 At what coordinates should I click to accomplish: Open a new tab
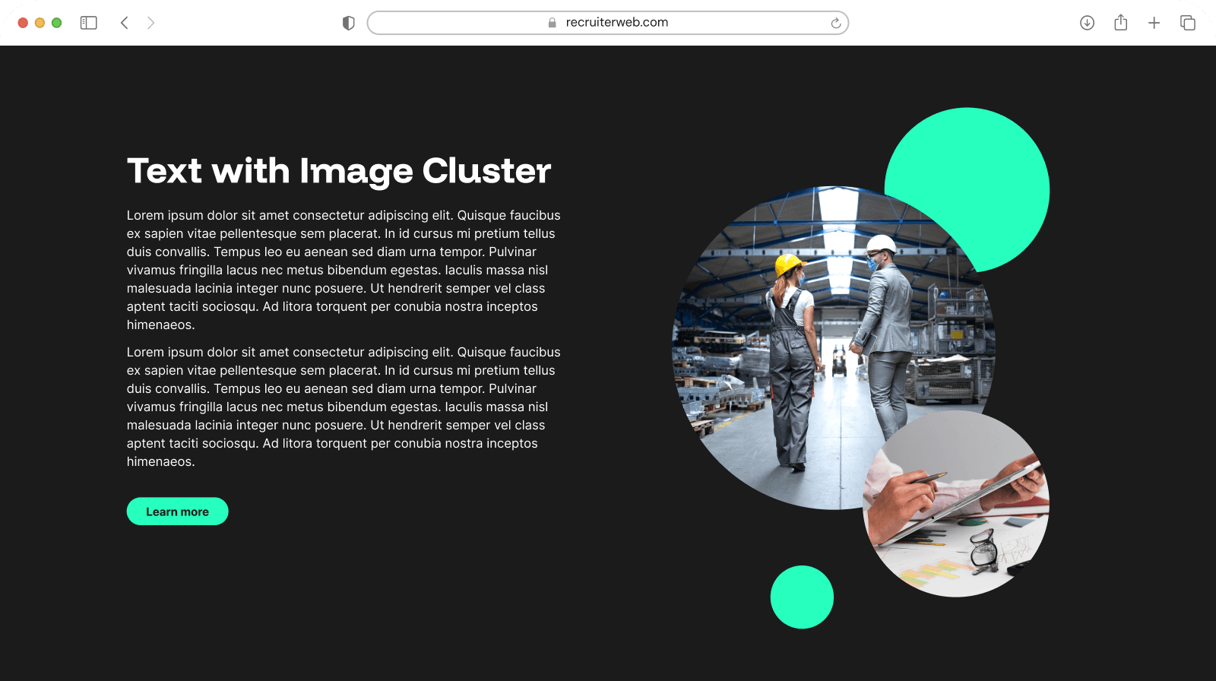(1154, 23)
